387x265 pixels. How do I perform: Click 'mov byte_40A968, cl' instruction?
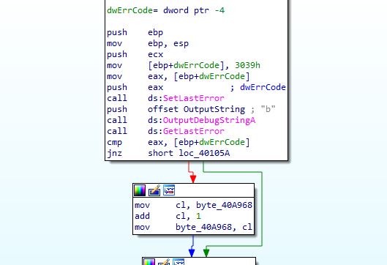coord(193,227)
